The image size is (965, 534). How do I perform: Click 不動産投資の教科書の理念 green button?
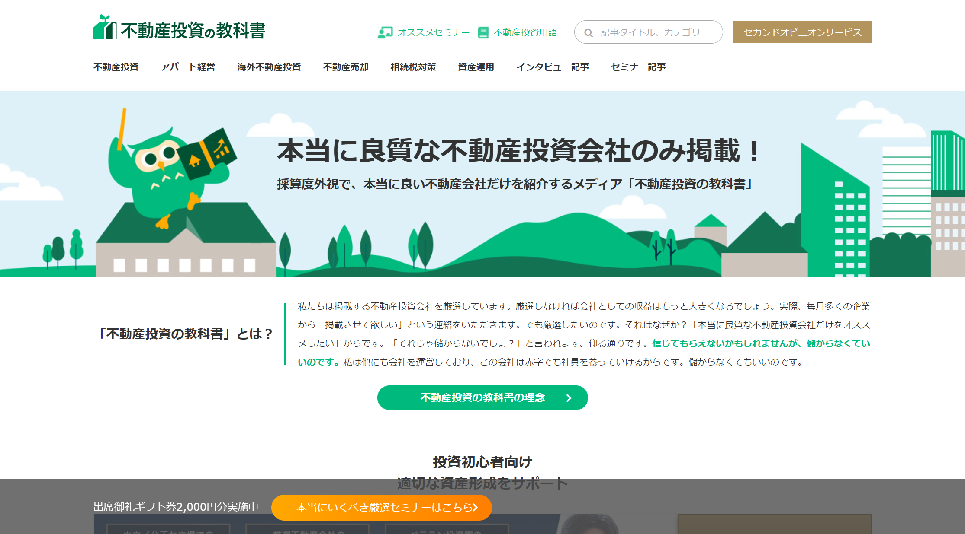[482, 397]
